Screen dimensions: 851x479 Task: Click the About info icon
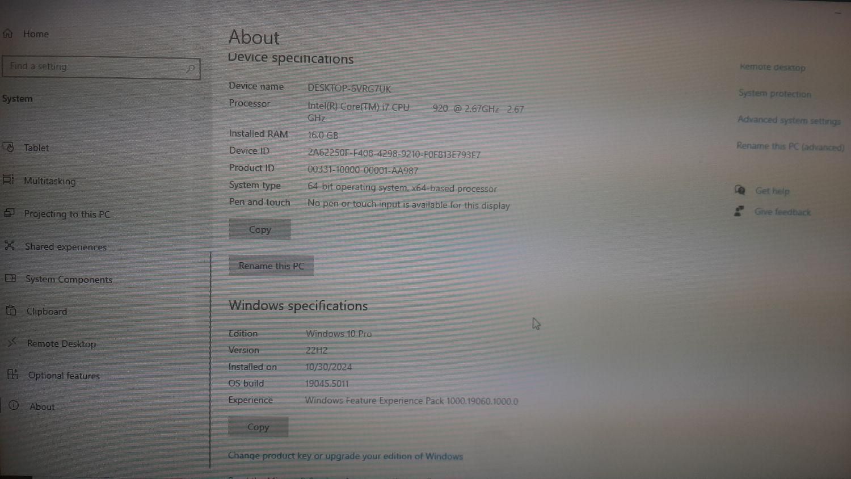14,405
